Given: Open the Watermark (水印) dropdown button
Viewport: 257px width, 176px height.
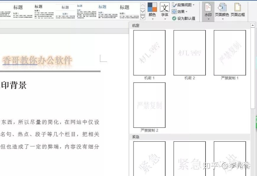Looking at the screenshot, I should 208,11.
